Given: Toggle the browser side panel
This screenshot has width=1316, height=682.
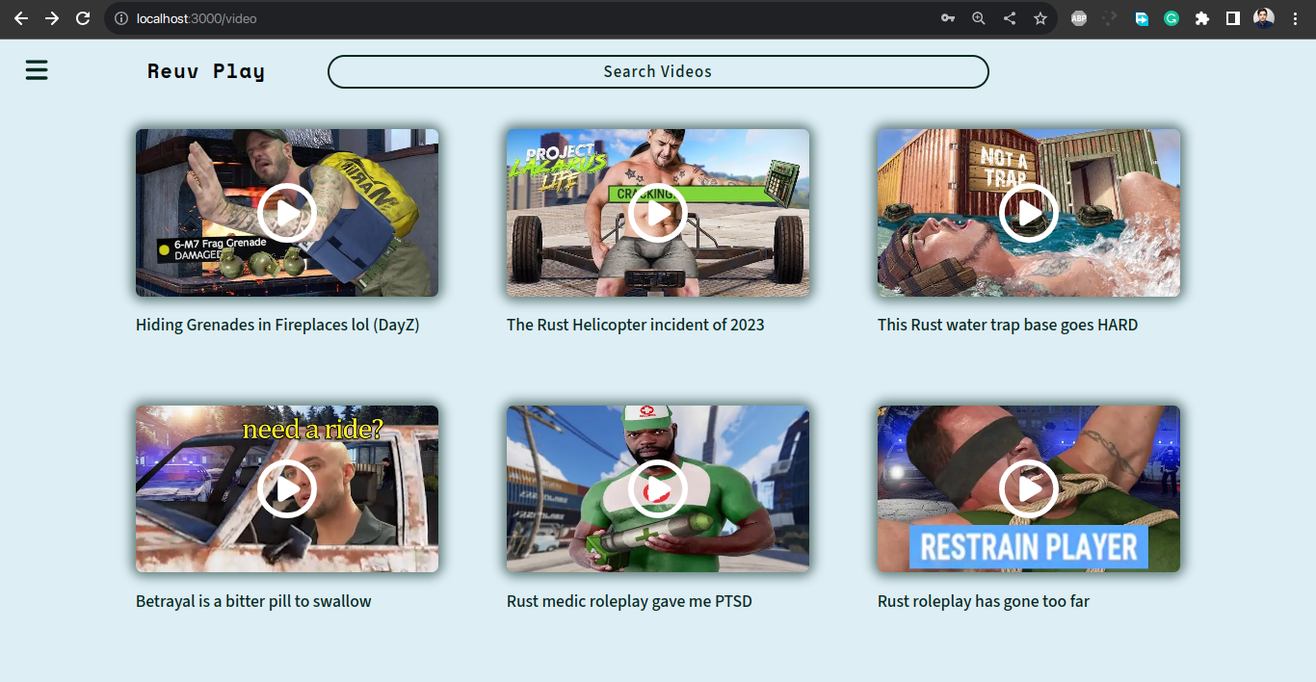Looking at the screenshot, I should pyautogui.click(x=1233, y=18).
